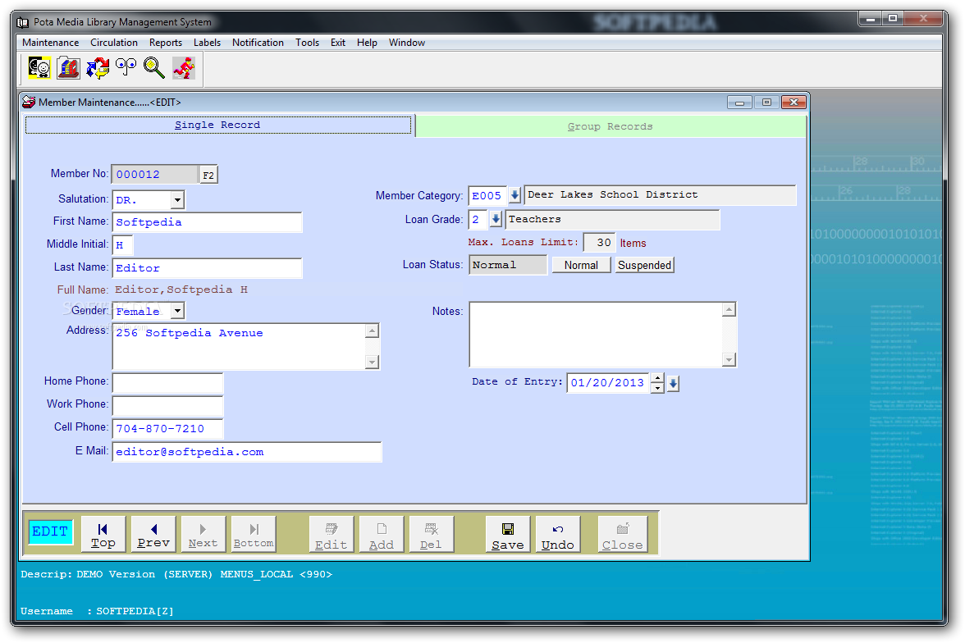Increase Date of Entry with up spinner
965x643 pixels.
pyautogui.click(x=658, y=378)
